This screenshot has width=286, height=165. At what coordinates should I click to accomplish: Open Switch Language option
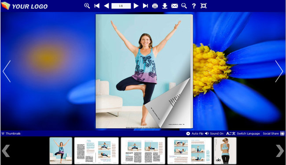(243, 133)
